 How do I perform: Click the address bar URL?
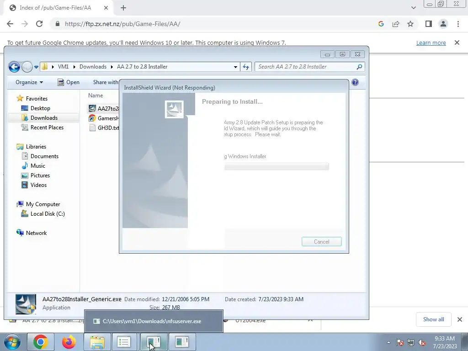pos(122,24)
